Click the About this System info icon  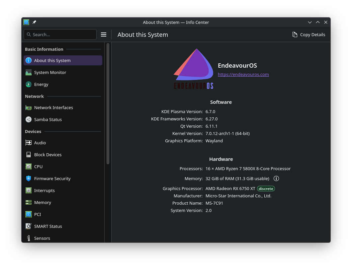pos(29,60)
